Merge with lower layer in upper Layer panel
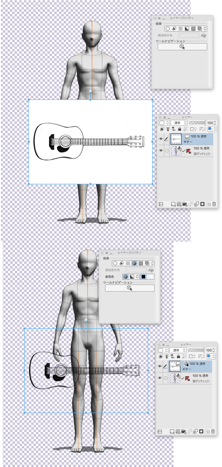Screen dimensions: 222x467 [197, 204]
